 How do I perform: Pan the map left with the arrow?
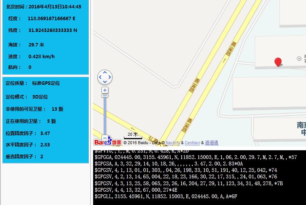[x=100, y=77]
